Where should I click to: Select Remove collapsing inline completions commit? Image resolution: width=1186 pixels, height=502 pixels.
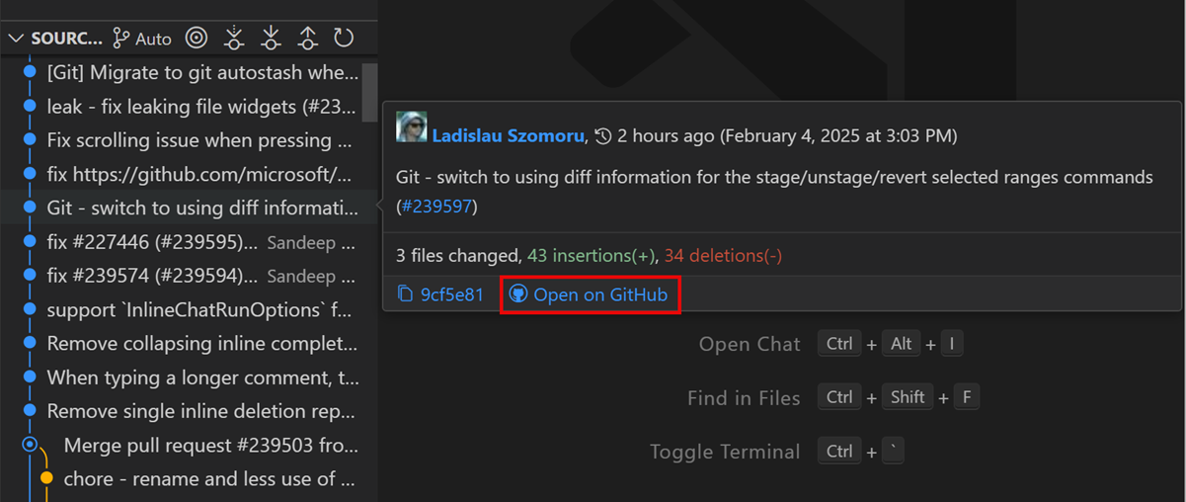[201, 343]
